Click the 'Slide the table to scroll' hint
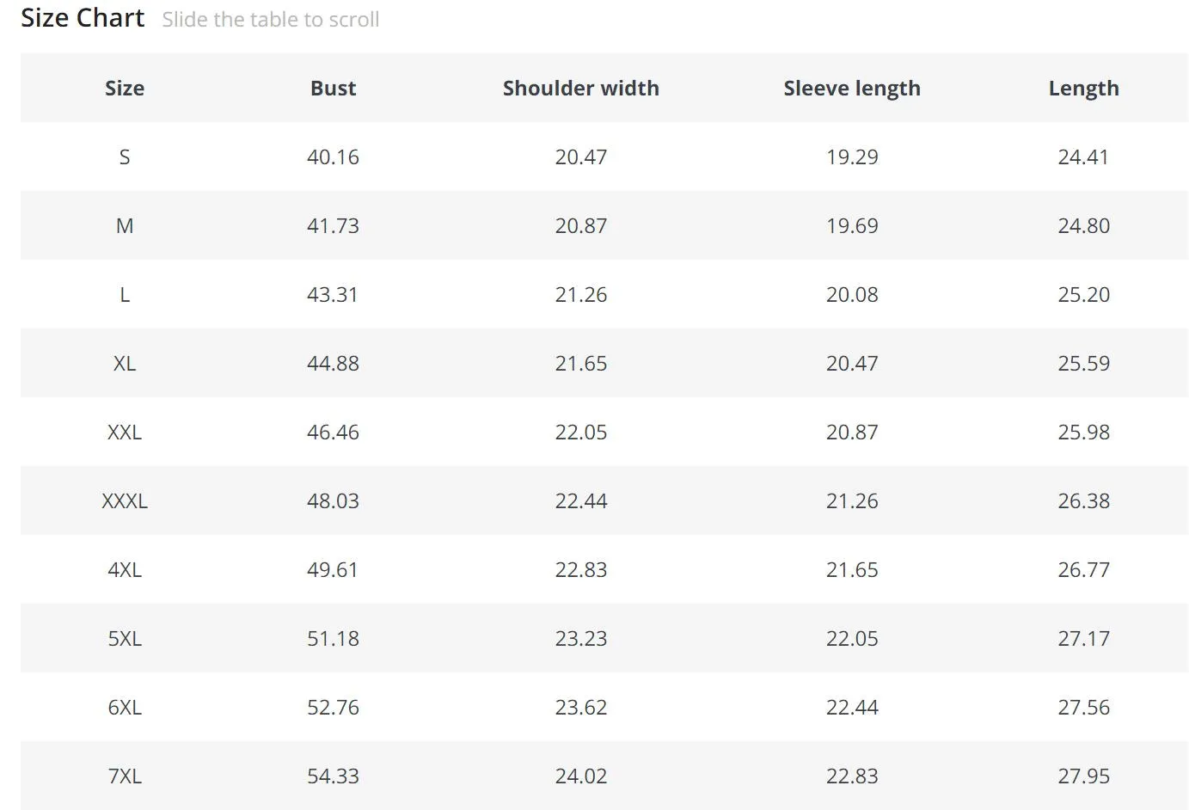The height and width of the screenshot is (810, 1189). tap(270, 19)
